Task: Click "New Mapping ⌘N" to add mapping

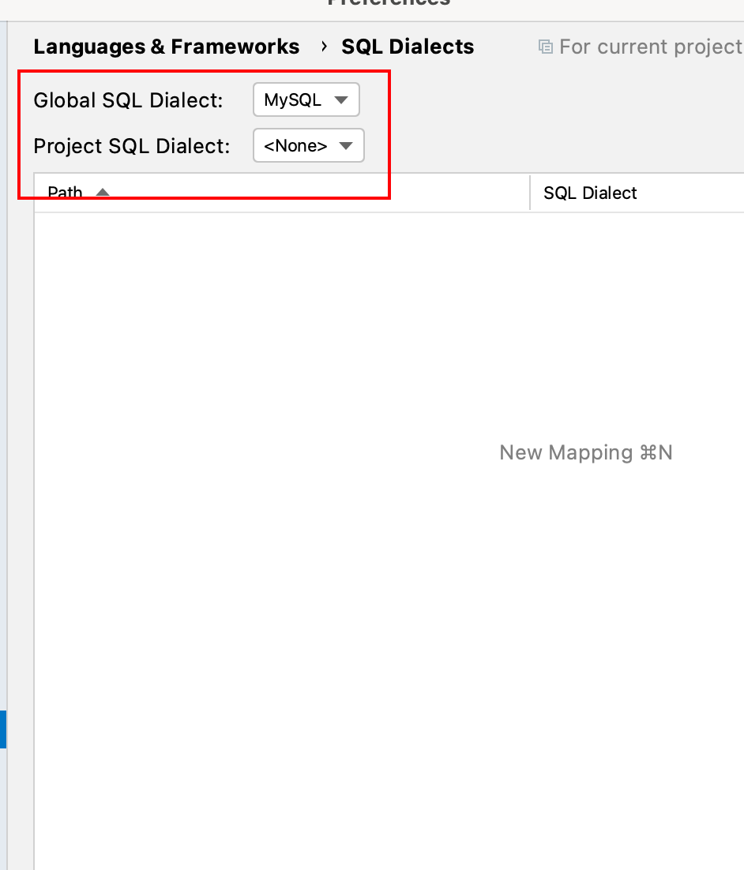Action: click(x=585, y=452)
